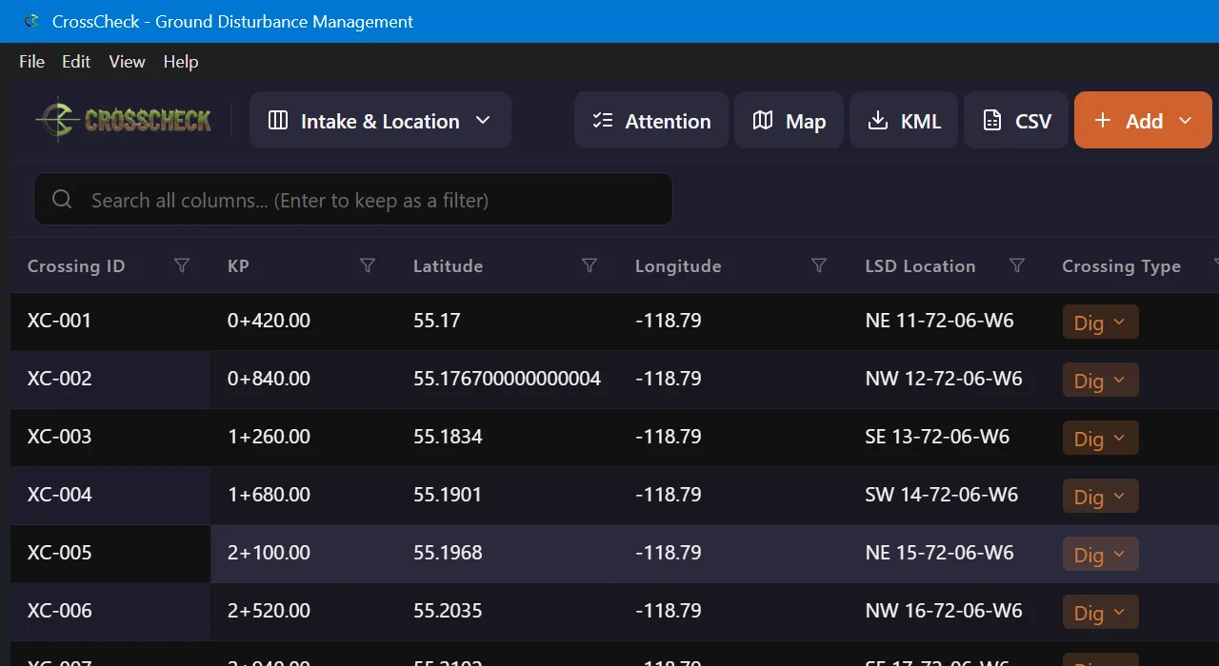Click longitude -118.79 in XC-004 row
The image size is (1219, 666).
point(669,495)
